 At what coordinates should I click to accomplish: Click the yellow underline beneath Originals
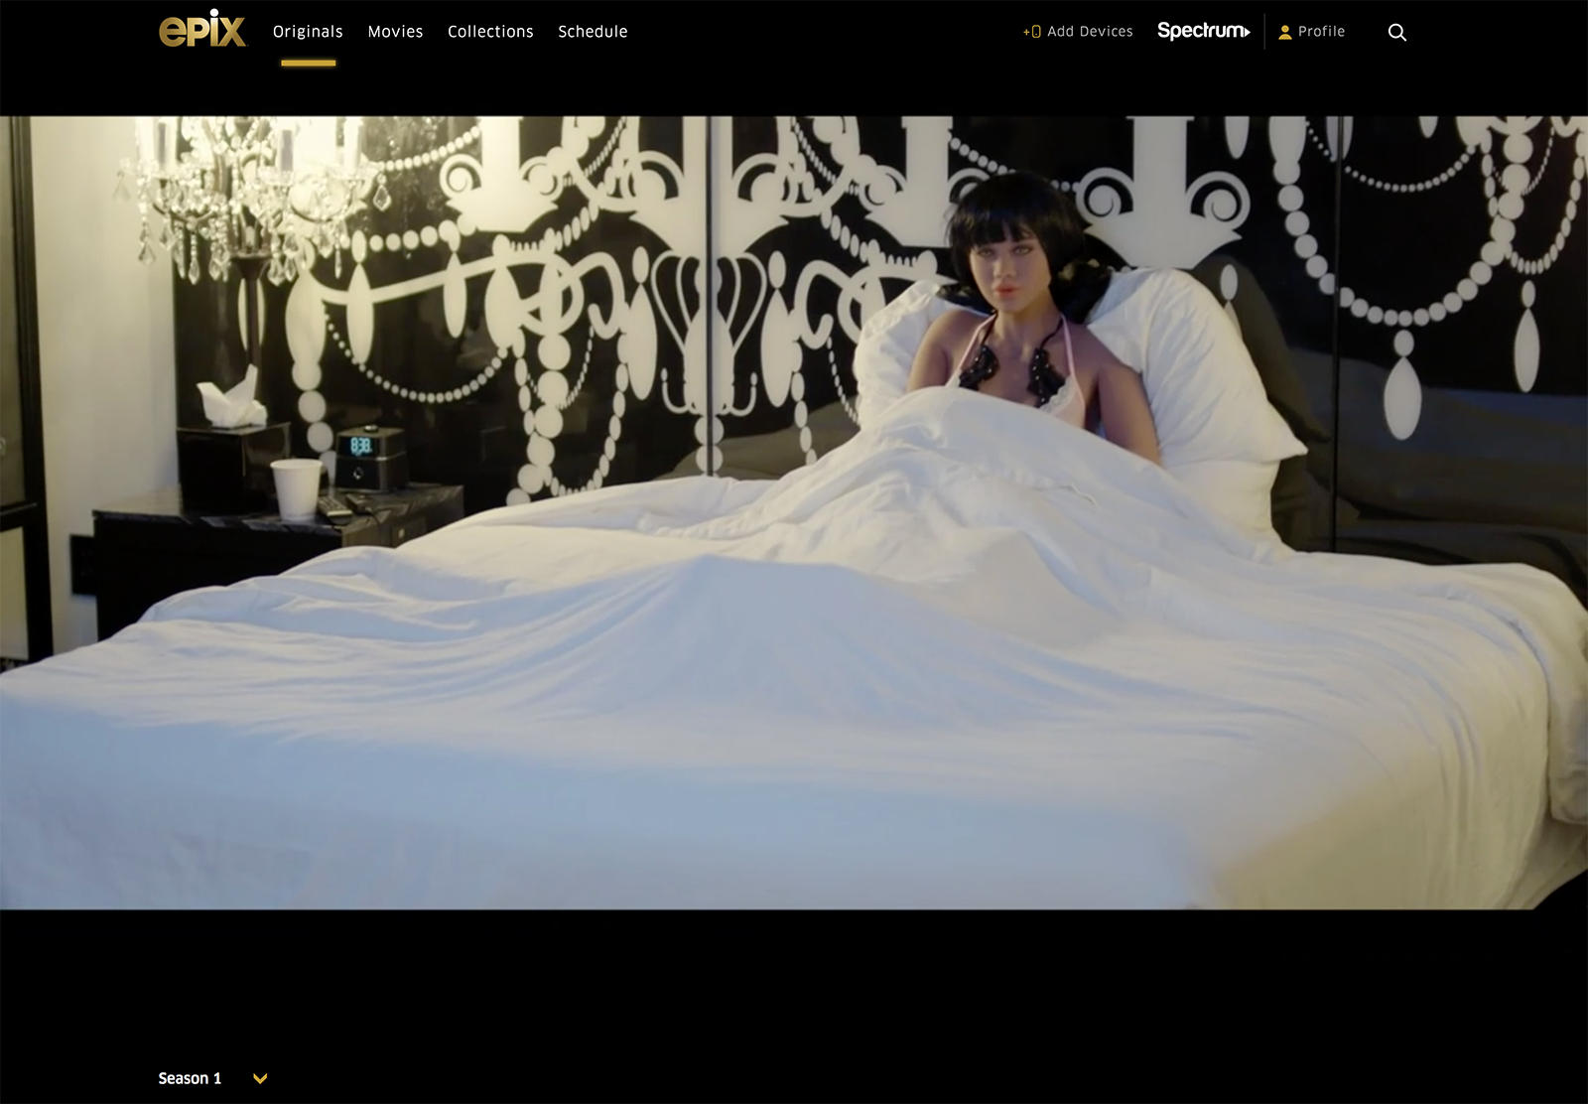click(308, 64)
